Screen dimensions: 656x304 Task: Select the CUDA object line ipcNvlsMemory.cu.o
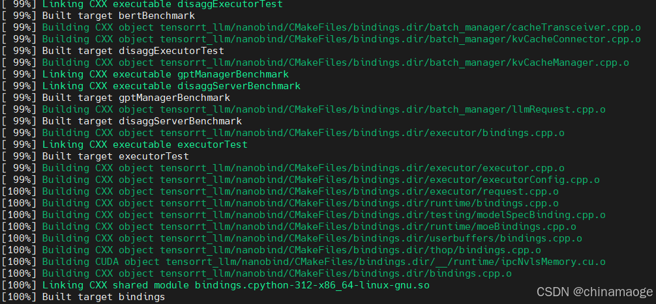(304, 262)
